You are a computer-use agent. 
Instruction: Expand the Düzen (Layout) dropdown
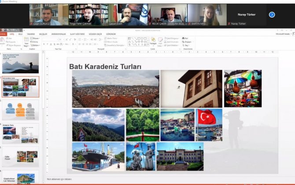[x=36, y=38]
